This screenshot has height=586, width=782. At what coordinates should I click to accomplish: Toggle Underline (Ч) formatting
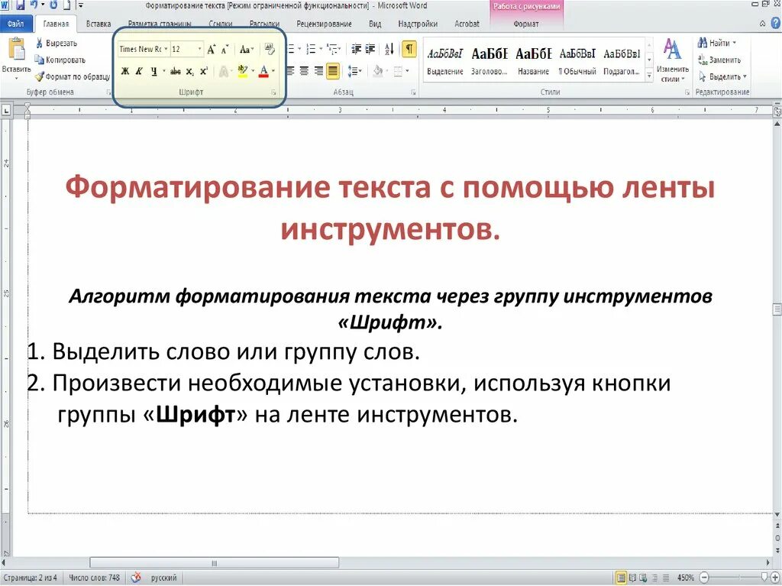pos(153,71)
